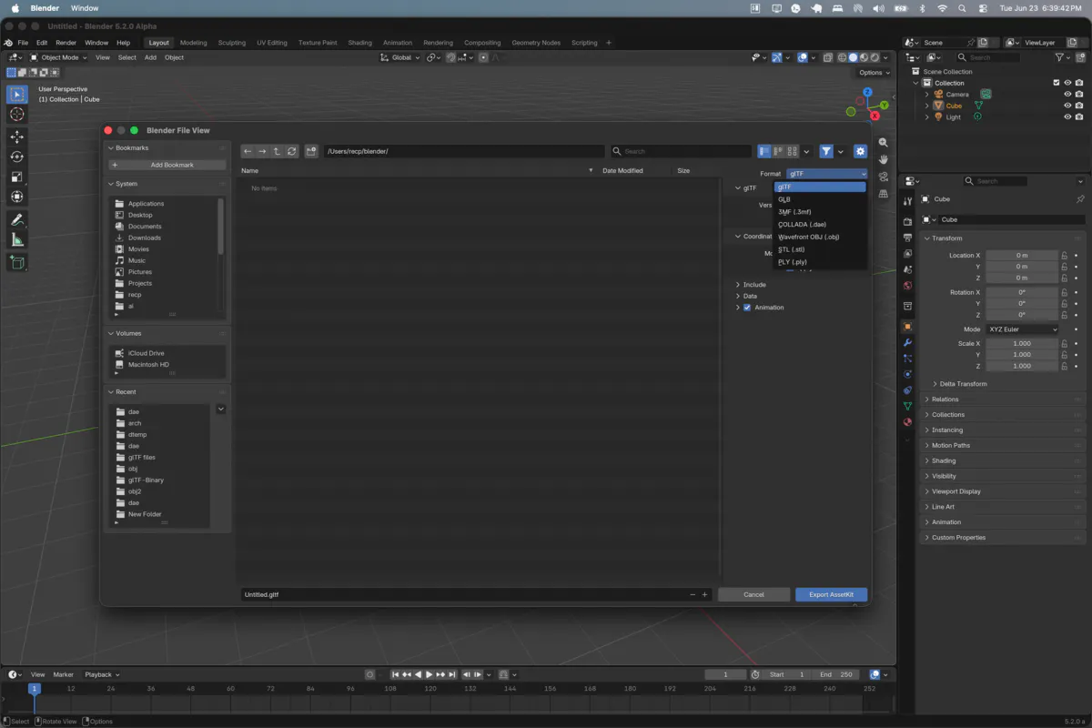Viewport: 1092px width, 728px height.
Task: Open the rotation Mode XYZ Euler dropdown
Action: [1023, 329]
